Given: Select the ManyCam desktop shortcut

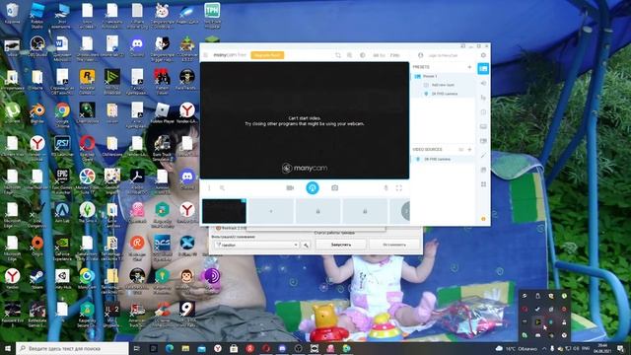Looking at the screenshot, I should [87, 278].
